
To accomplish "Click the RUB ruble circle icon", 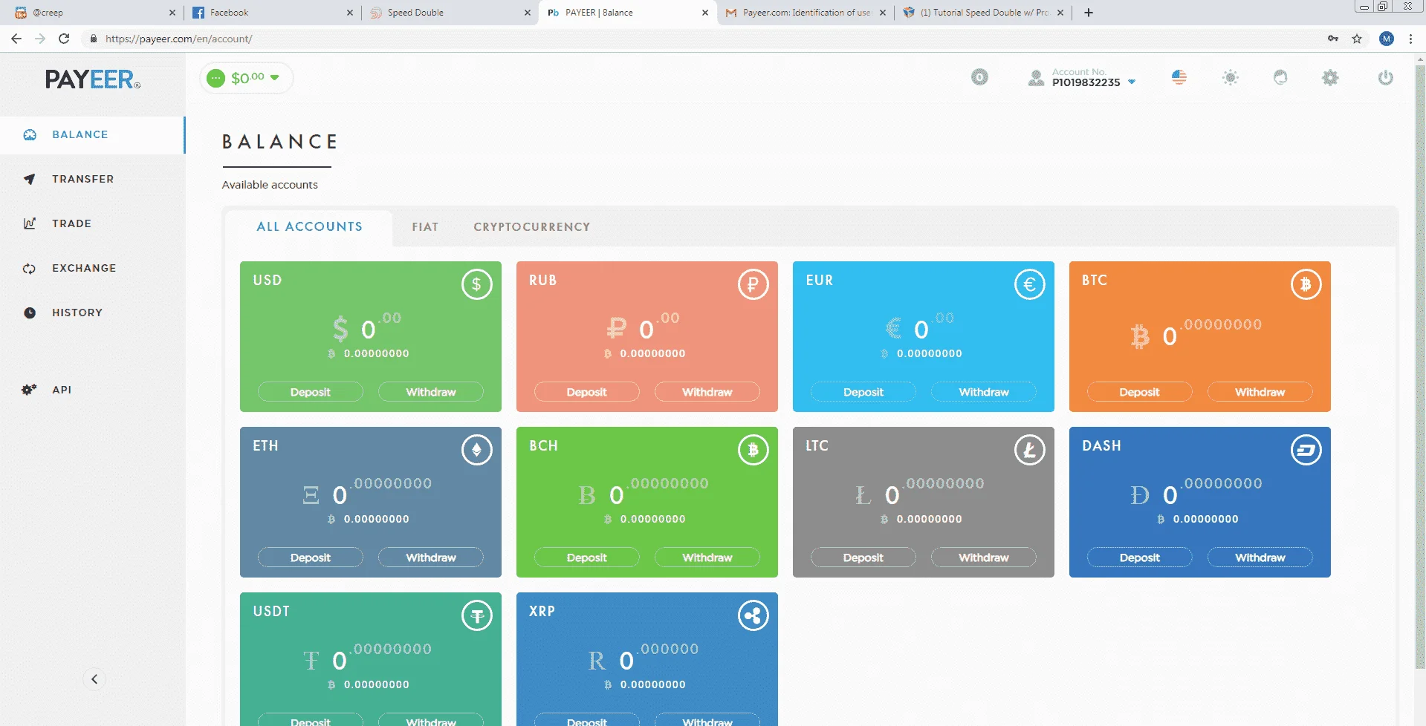I will pos(753,284).
